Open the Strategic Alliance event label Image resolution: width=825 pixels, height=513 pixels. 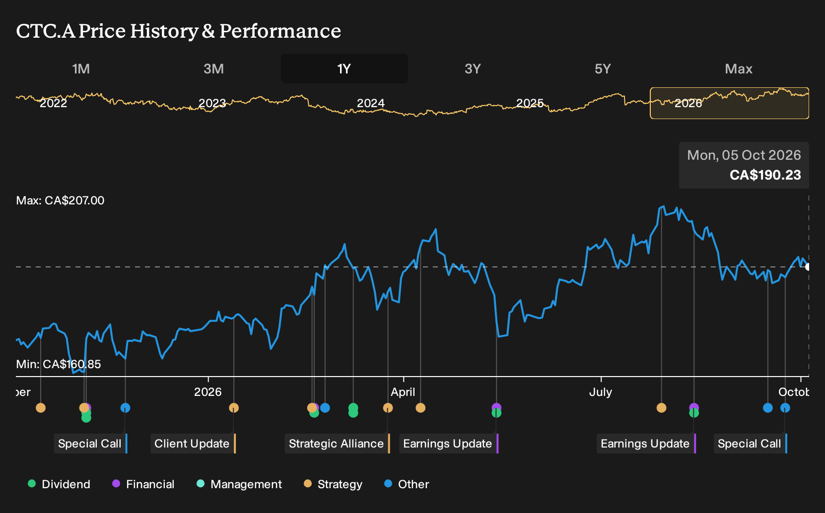click(338, 444)
